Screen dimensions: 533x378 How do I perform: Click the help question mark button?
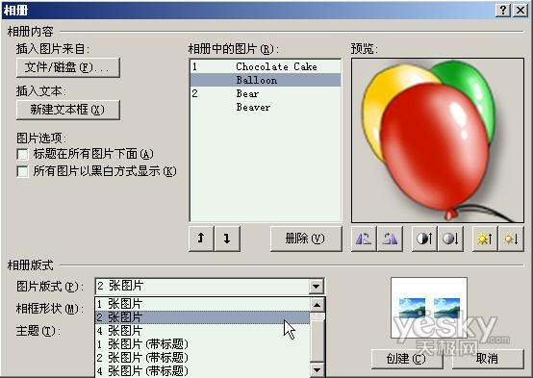503,11
